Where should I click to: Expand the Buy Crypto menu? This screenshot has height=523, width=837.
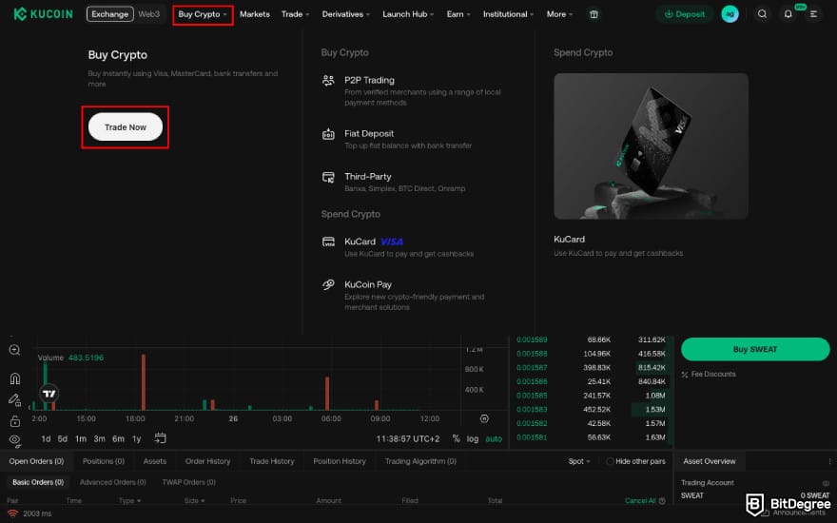point(203,14)
